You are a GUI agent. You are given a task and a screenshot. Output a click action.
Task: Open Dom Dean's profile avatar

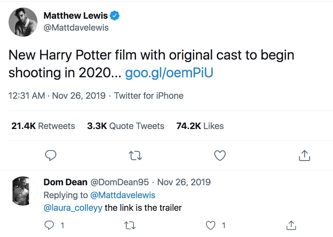(22, 191)
